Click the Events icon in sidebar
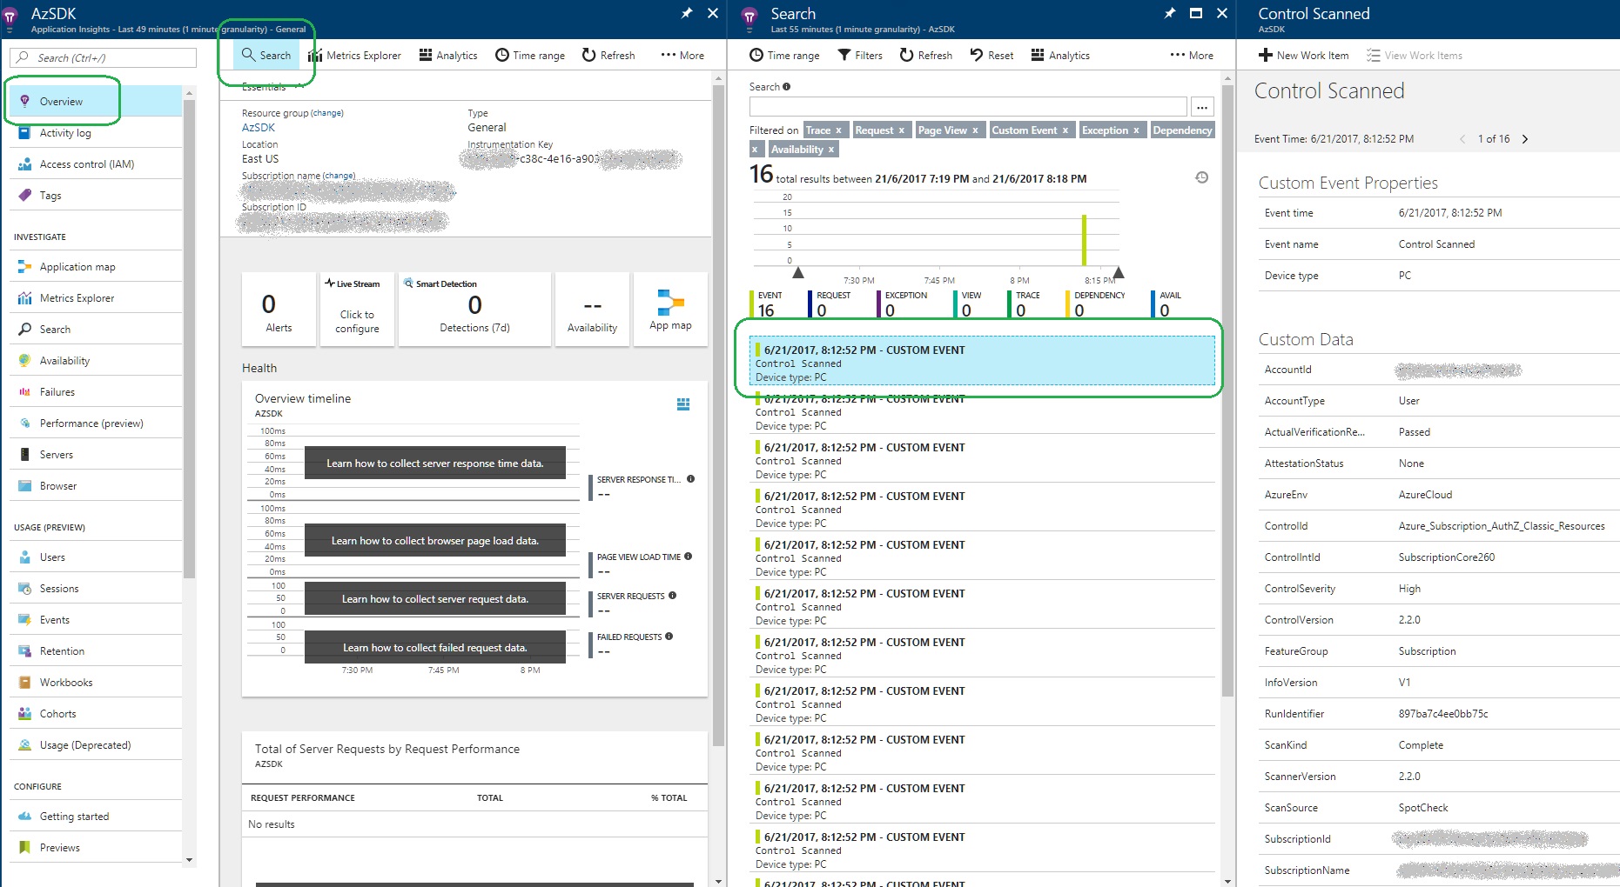 24,620
